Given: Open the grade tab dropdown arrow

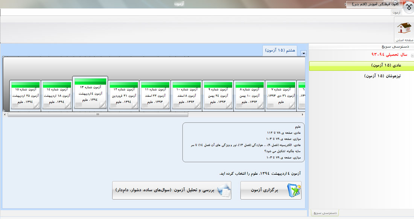Looking at the screenshot, I should (304, 53).
